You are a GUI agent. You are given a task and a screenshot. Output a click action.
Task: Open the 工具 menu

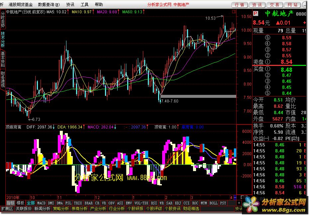point(84,4)
